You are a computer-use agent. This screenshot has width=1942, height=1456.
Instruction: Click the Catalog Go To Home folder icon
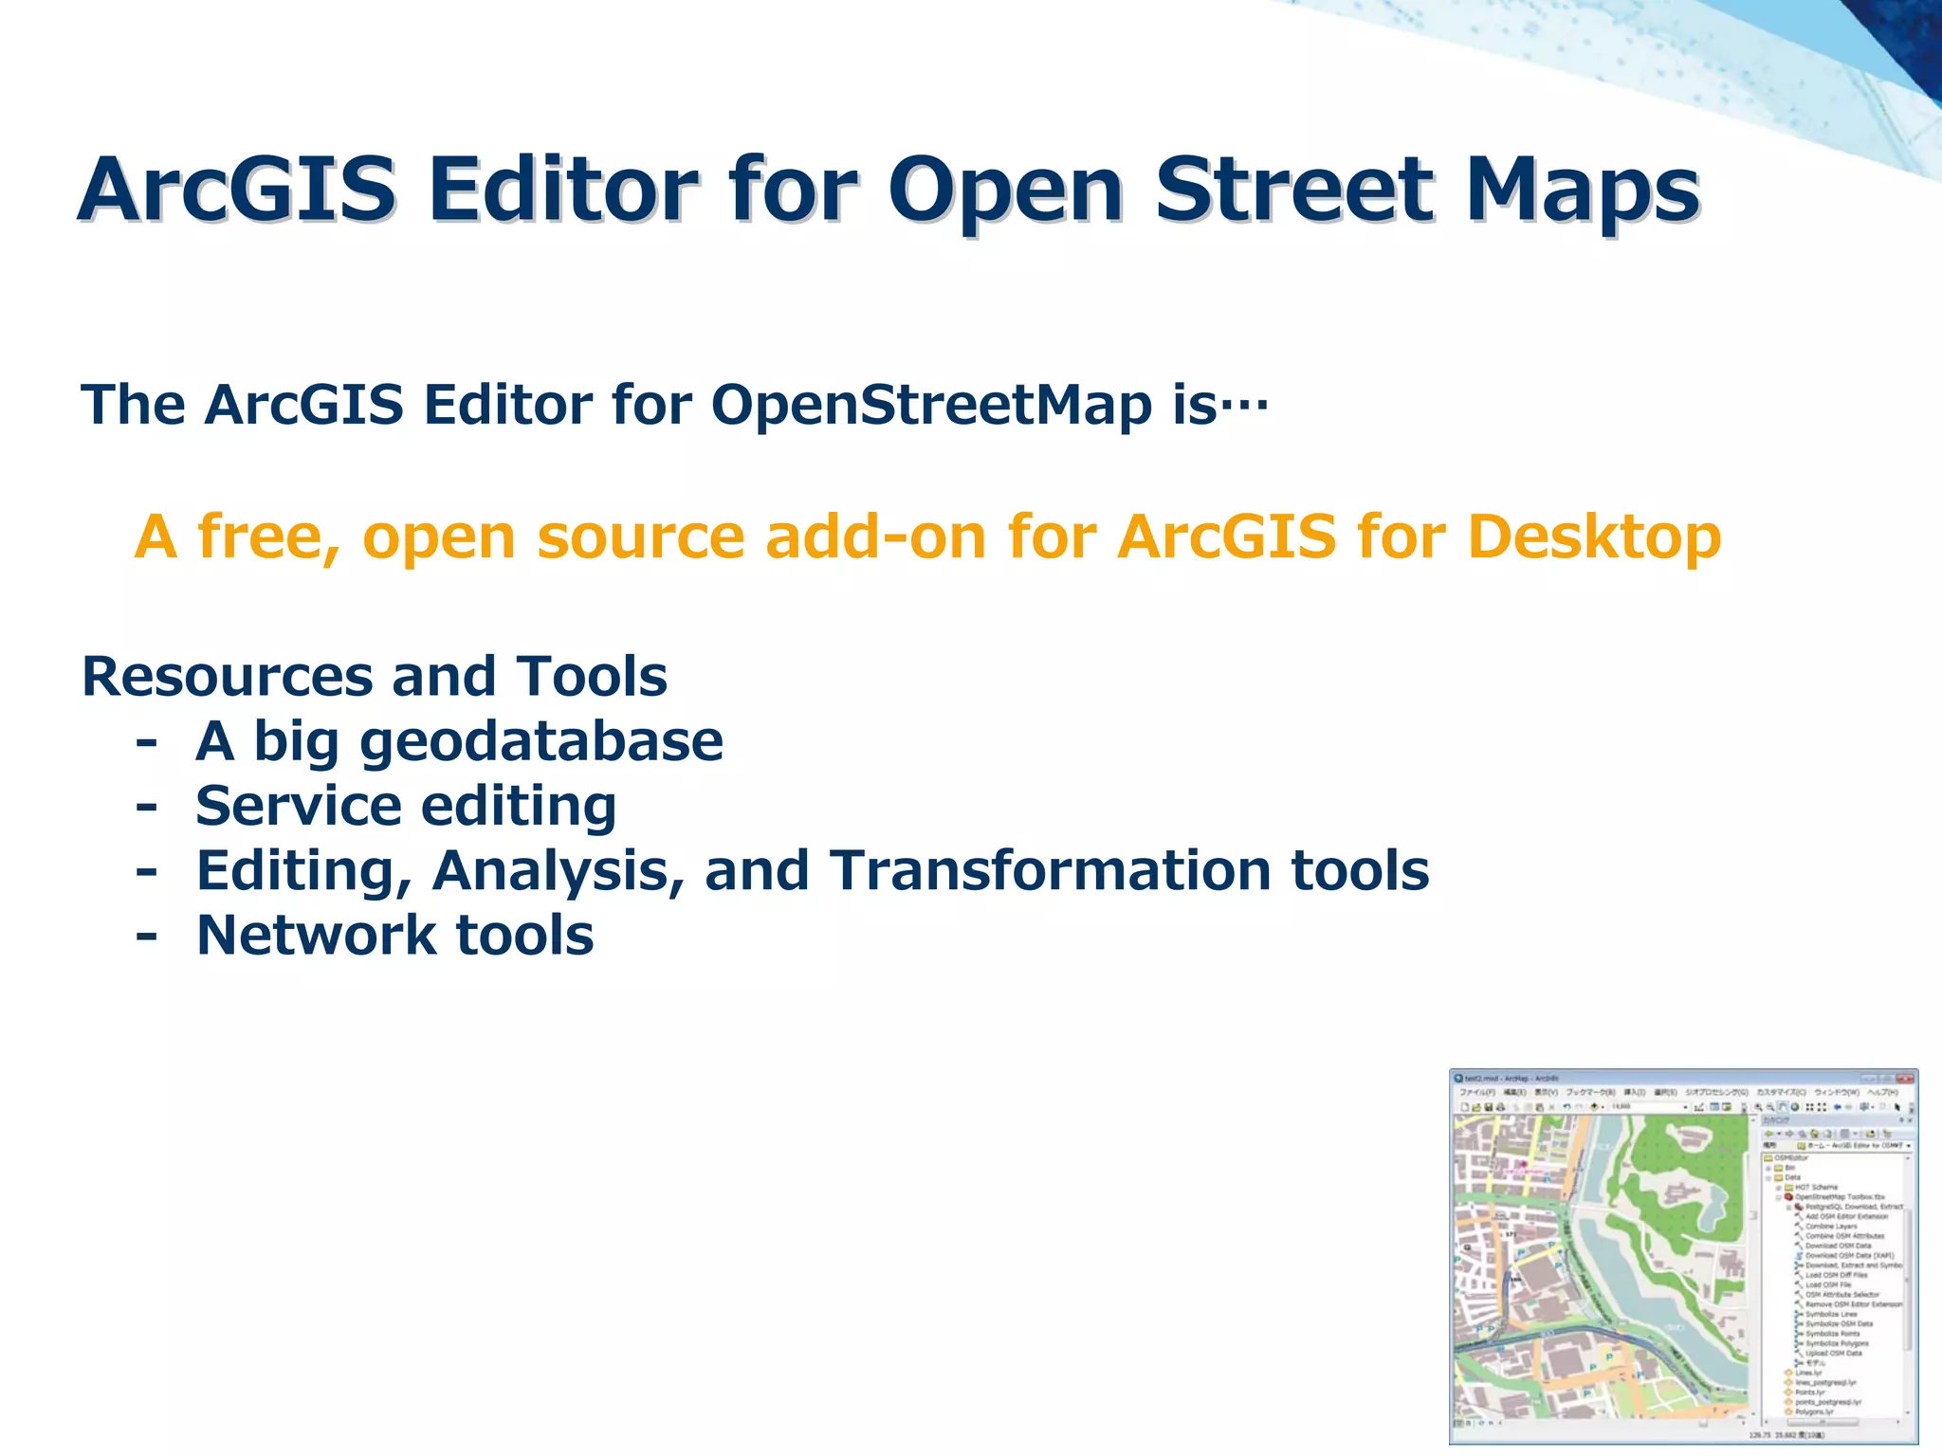pos(1814,1134)
